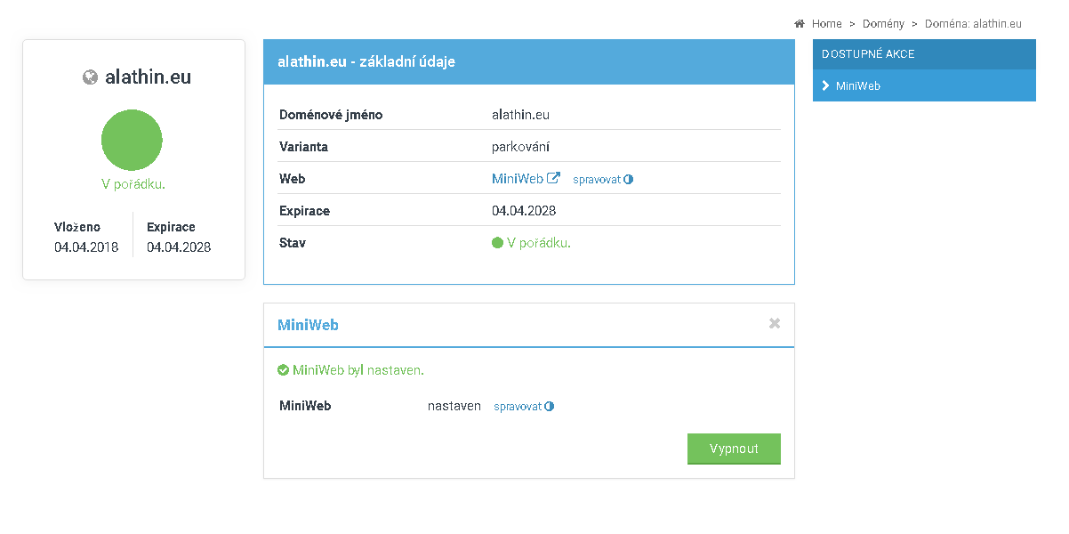Click the small green status dot in Stav row
This screenshot has height=534, width=1069.
[x=497, y=243]
